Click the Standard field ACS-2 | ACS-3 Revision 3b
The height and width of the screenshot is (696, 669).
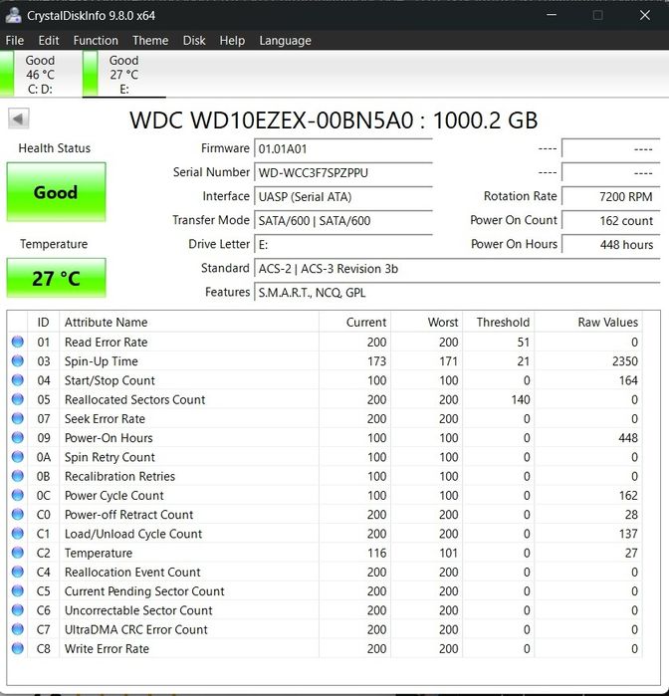457,268
